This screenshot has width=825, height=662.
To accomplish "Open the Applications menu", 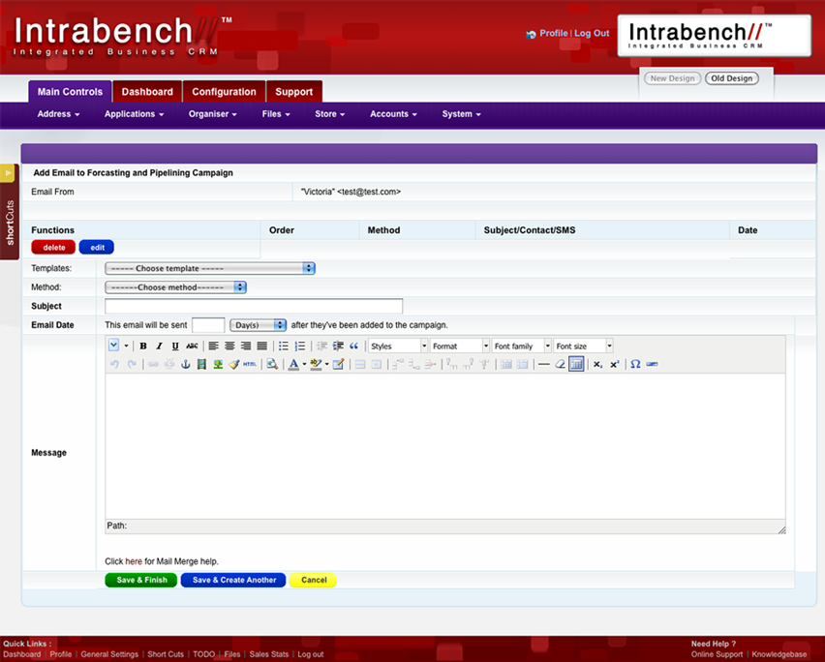I will tap(135, 114).
